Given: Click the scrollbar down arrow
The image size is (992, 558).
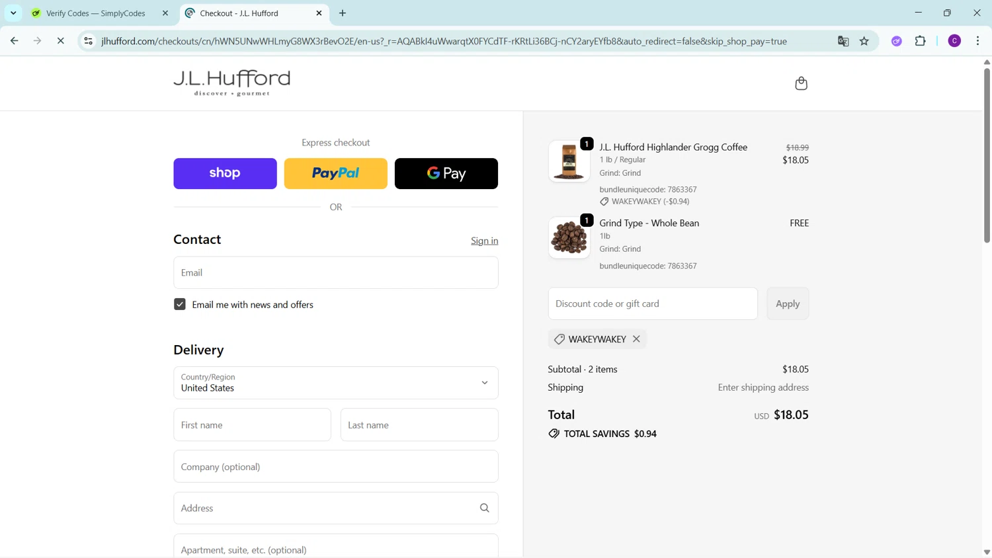Looking at the screenshot, I should pyautogui.click(x=987, y=552).
